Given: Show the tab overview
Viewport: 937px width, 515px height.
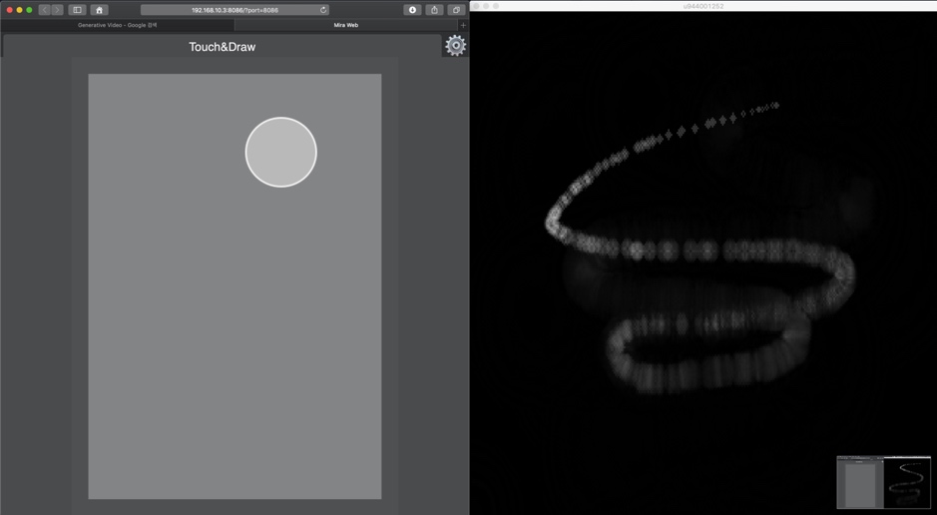Looking at the screenshot, I should (456, 10).
